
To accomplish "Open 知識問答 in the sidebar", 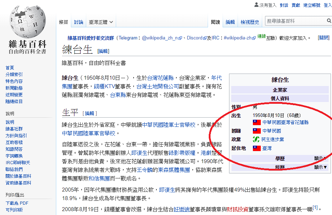I will (14, 149).
